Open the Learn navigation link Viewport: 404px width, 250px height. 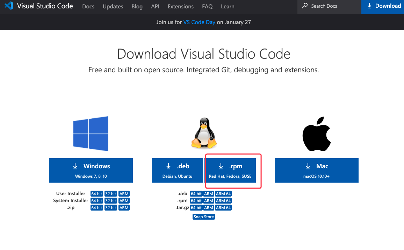(228, 6)
